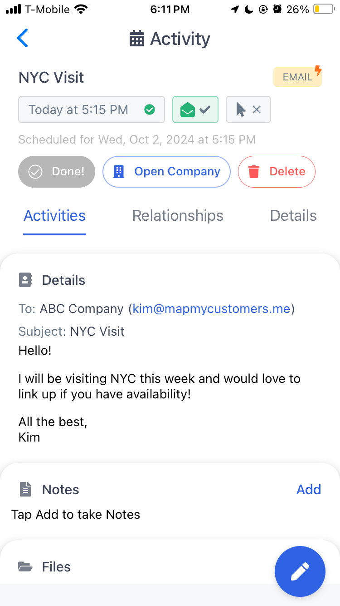
Task: Open the kim@mapmycustomers.me email link
Action: (x=211, y=309)
